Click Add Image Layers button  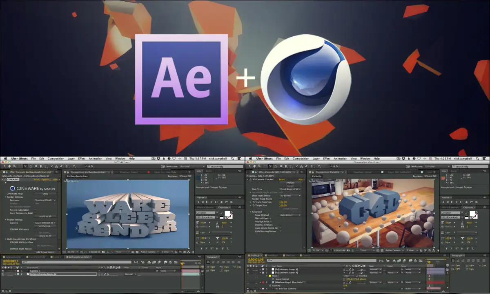[x=45, y=252]
